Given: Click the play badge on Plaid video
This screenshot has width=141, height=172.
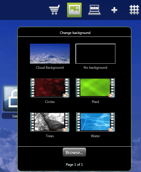Looking at the screenshot, I should (x=111, y=96).
